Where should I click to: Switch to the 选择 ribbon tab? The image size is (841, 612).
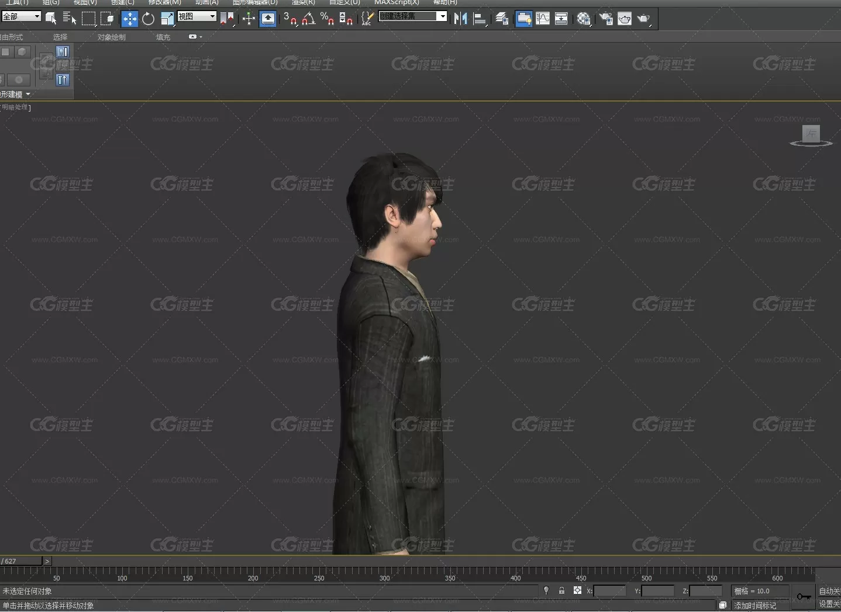coord(60,37)
